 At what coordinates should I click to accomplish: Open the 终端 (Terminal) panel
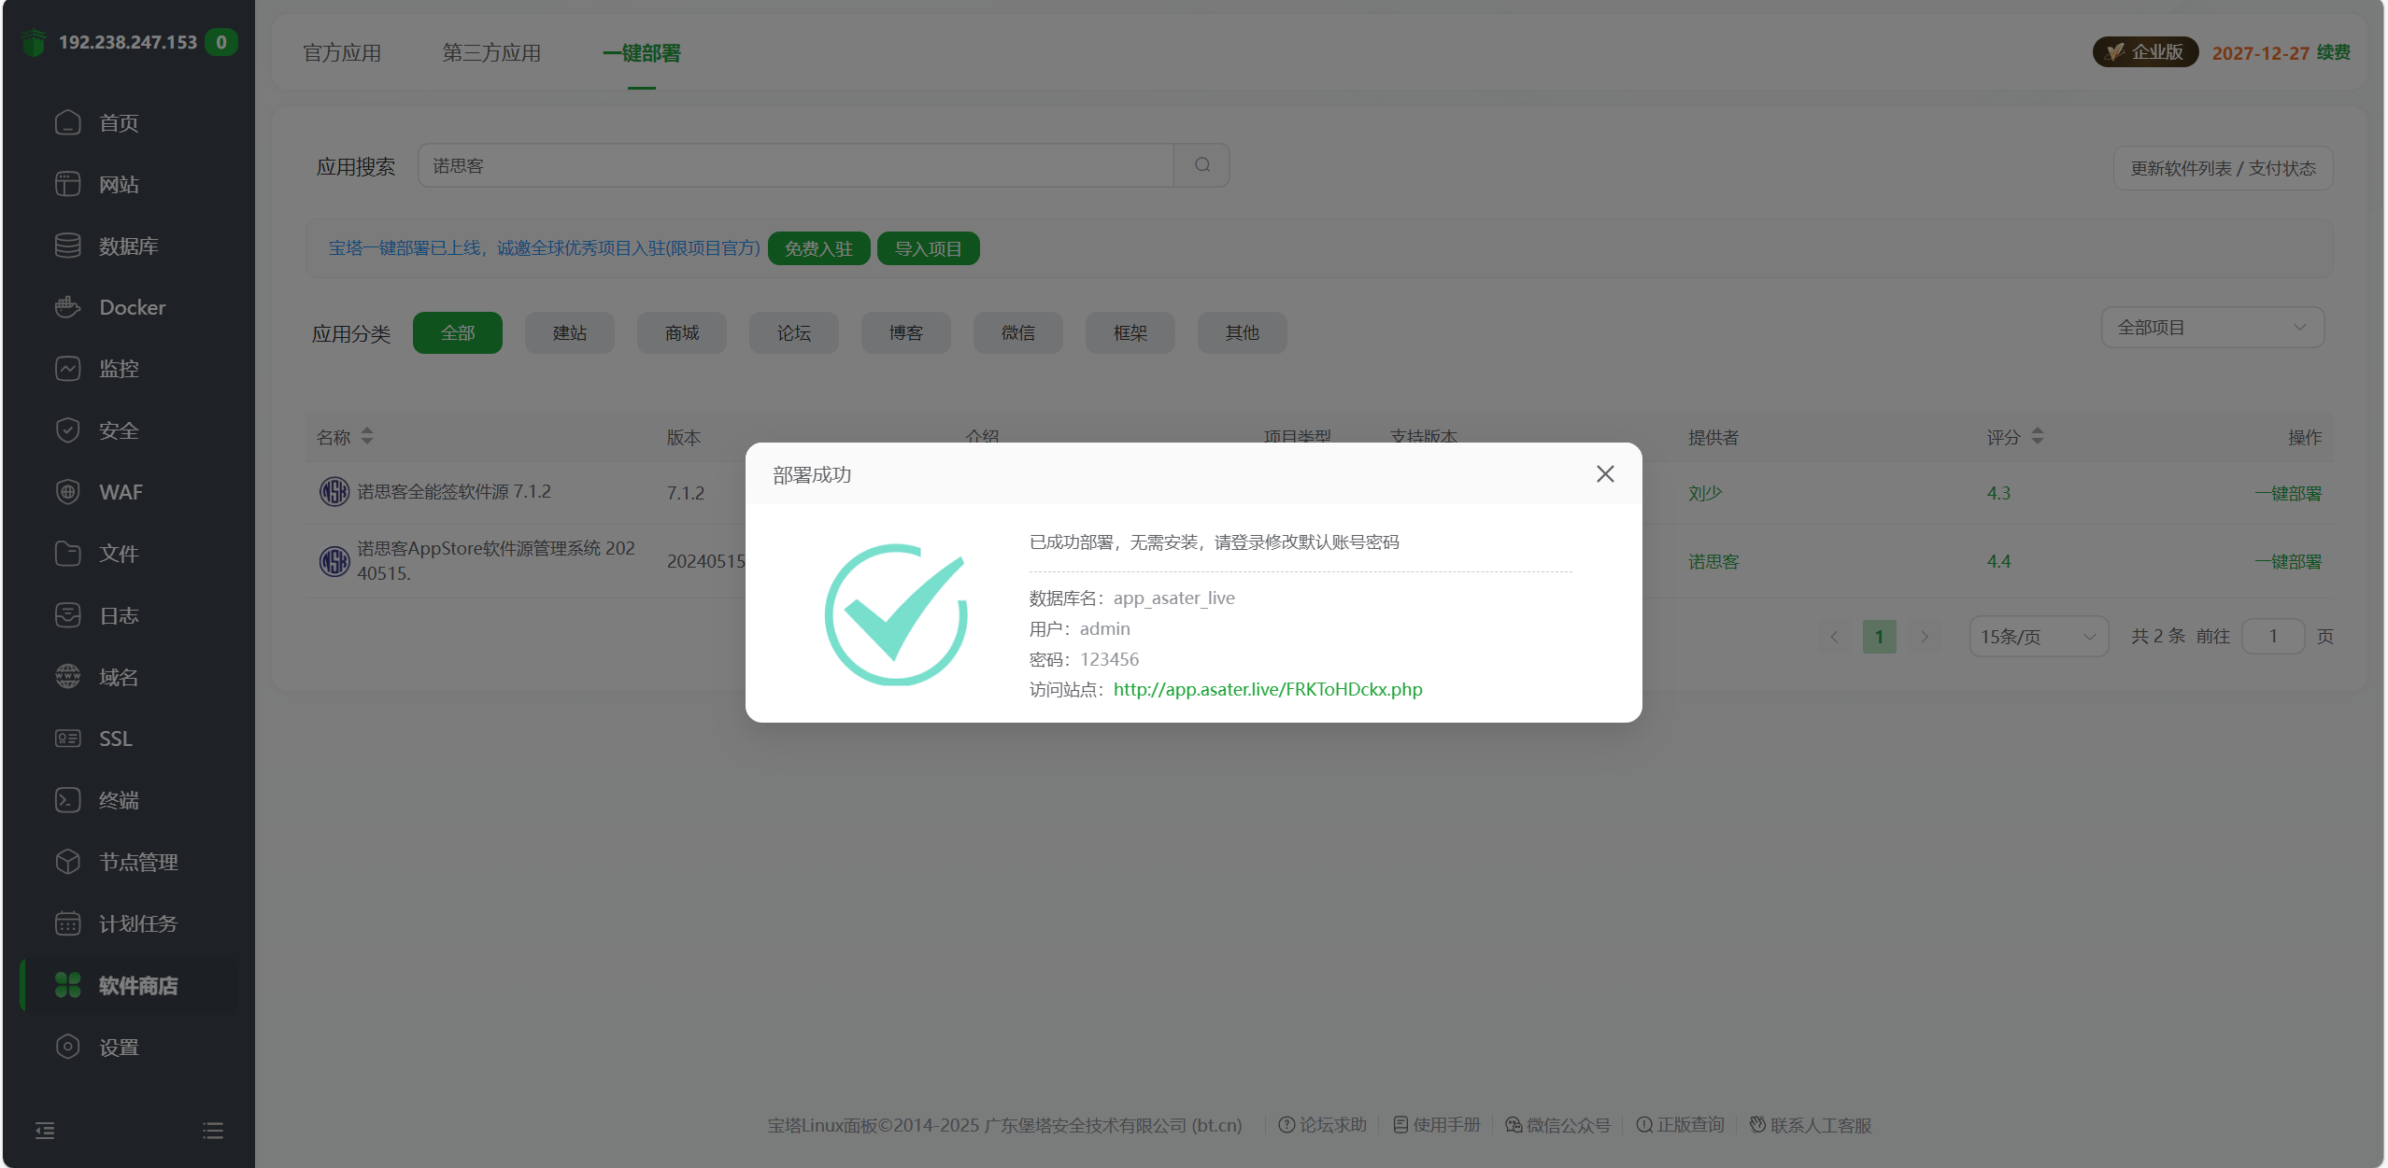pos(118,799)
